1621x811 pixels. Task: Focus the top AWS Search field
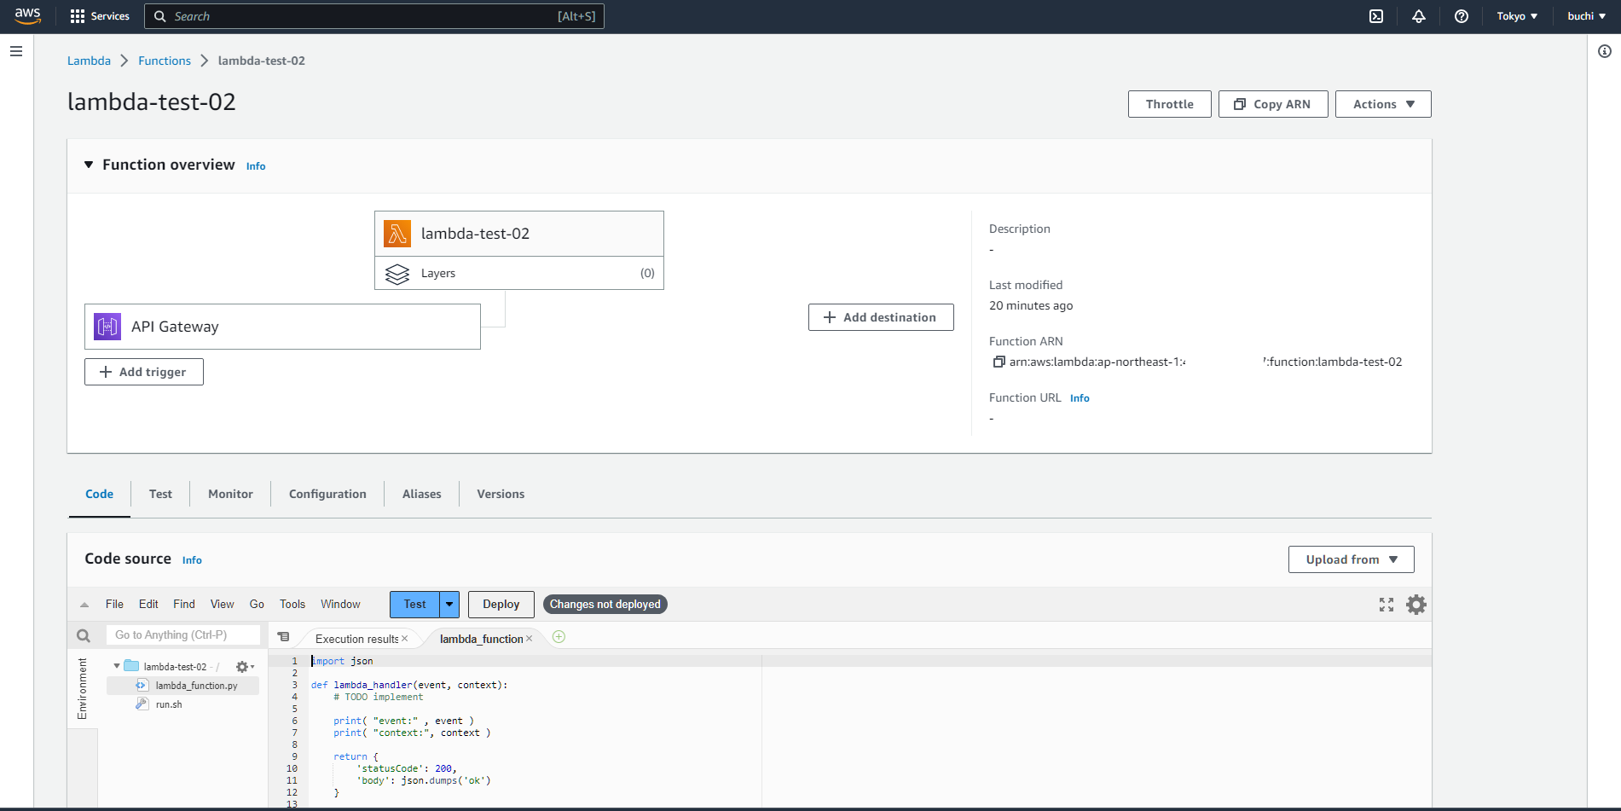click(x=374, y=16)
